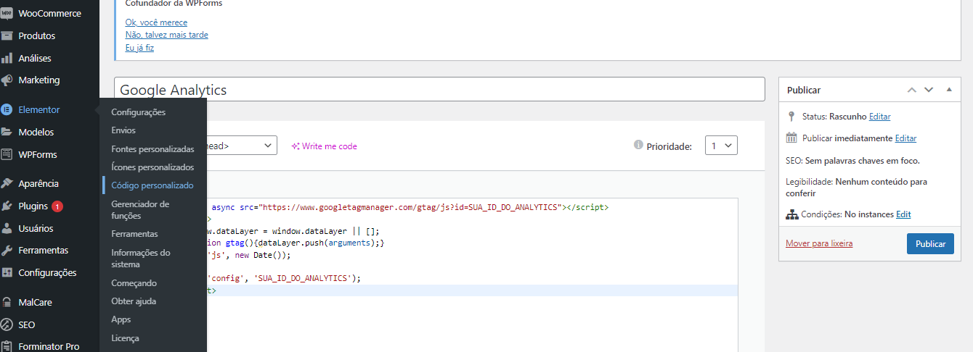Click the Google Analytics title field
The height and width of the screenshot is (352, 973).
click(x=439, y=90)
